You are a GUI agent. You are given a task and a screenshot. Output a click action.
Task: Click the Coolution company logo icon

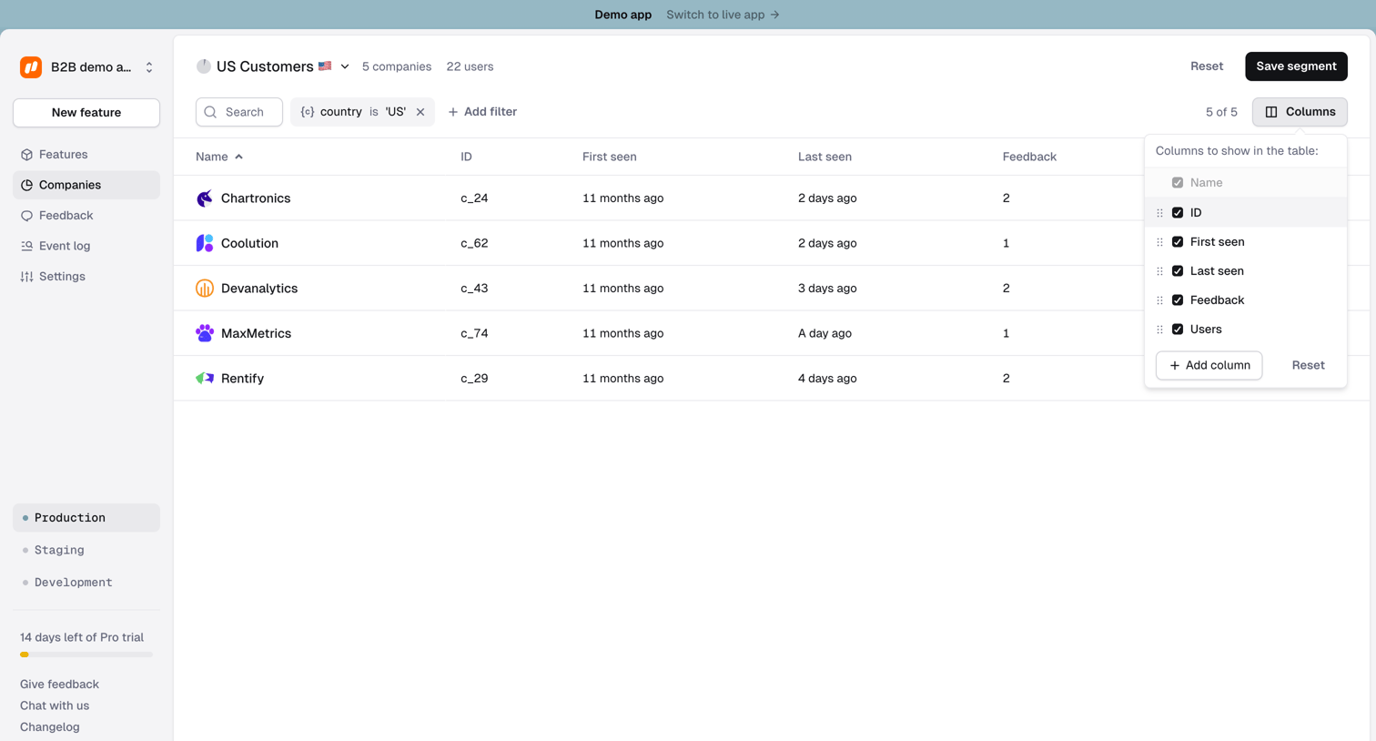205,243
